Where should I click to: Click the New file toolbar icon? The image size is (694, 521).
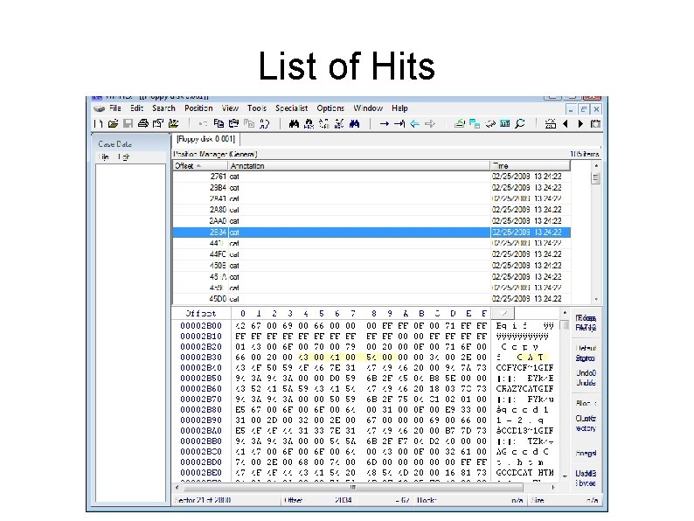98,123
